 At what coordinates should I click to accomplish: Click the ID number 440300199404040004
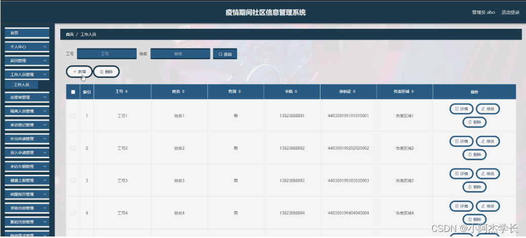pyautogui.click(x=348, y=213)
